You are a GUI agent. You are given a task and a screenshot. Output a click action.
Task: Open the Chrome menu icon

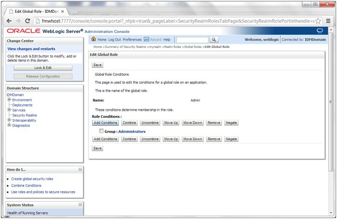tap(328, 21)
